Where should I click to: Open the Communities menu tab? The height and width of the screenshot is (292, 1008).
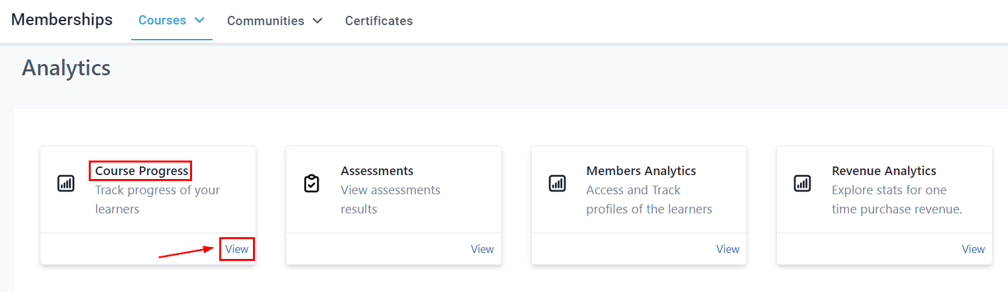[x=266, y=21]
